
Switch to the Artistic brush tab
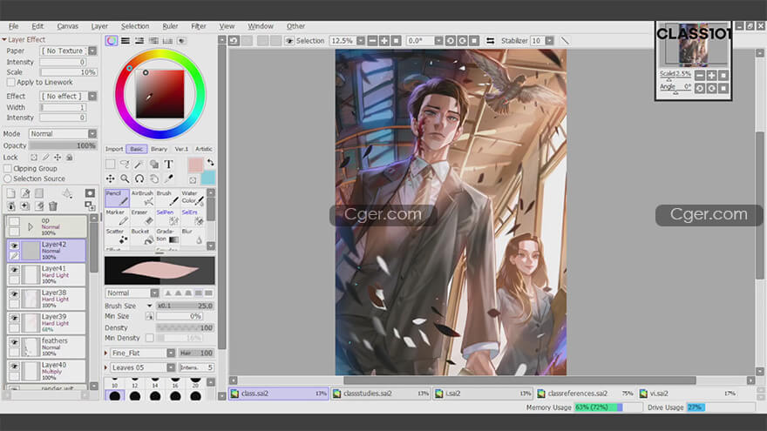pos(203,149)
